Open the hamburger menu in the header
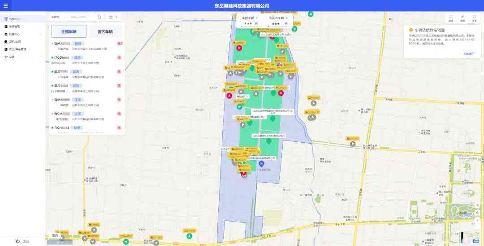The width and height of the screenshot is (484, 246). [6, 6]
